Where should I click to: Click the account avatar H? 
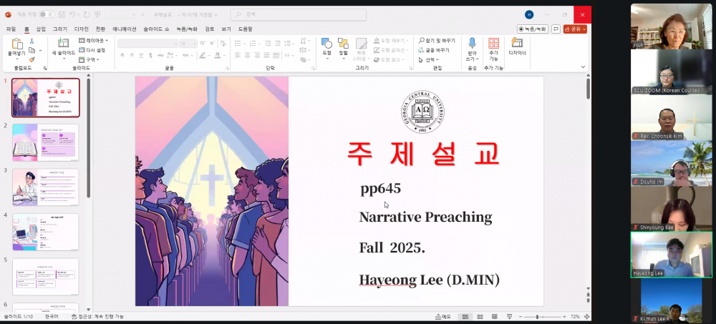pos(529,14)
